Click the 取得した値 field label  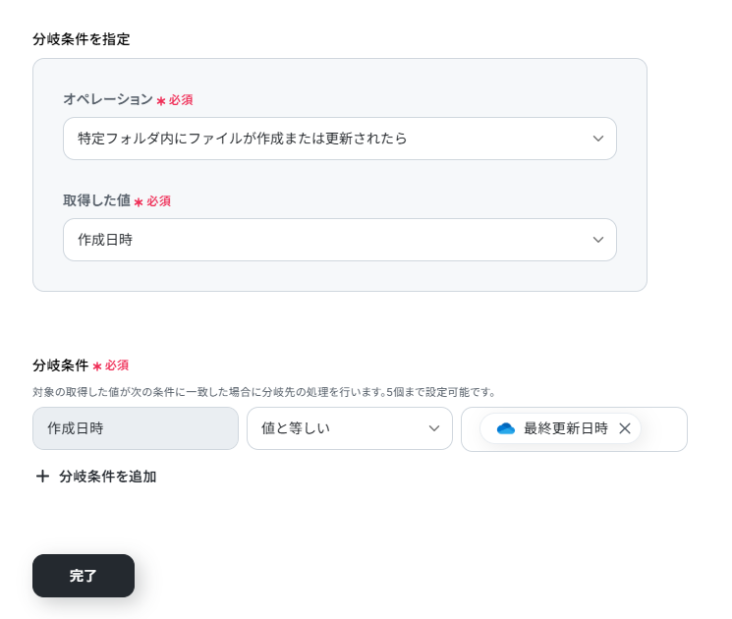click(x=96, y=200)
